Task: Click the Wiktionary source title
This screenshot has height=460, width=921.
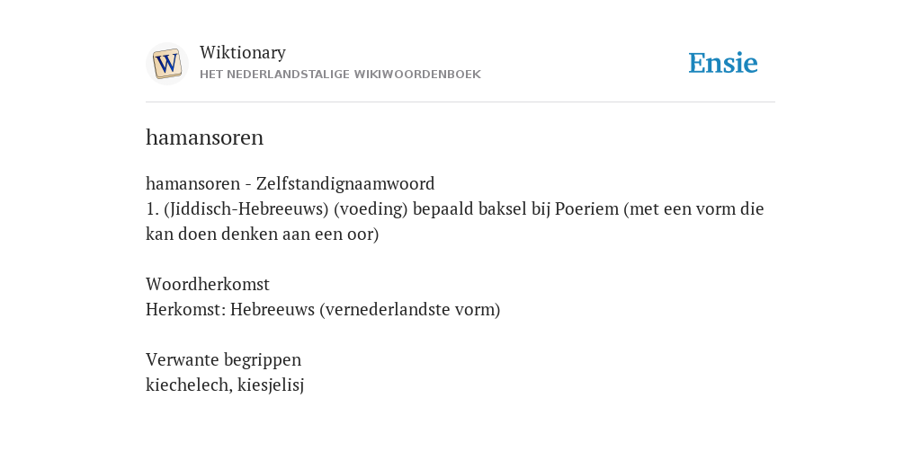Action: (x=243, y=52)
